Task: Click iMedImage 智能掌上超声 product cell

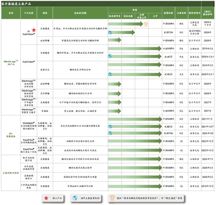Action: (x=29, y=111)
